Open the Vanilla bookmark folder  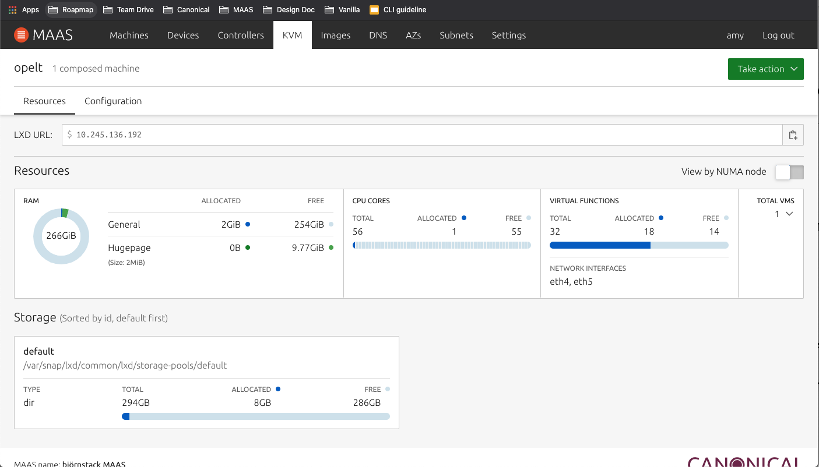342,10
